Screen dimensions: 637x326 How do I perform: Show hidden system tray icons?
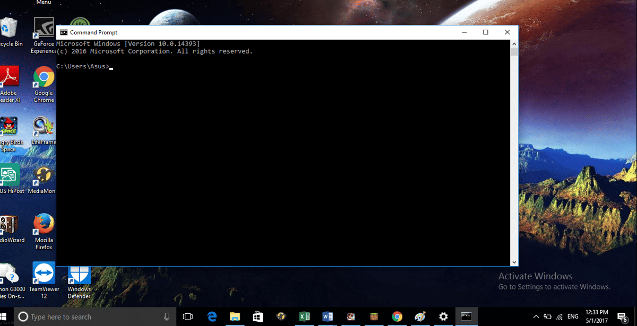[536, 316]
